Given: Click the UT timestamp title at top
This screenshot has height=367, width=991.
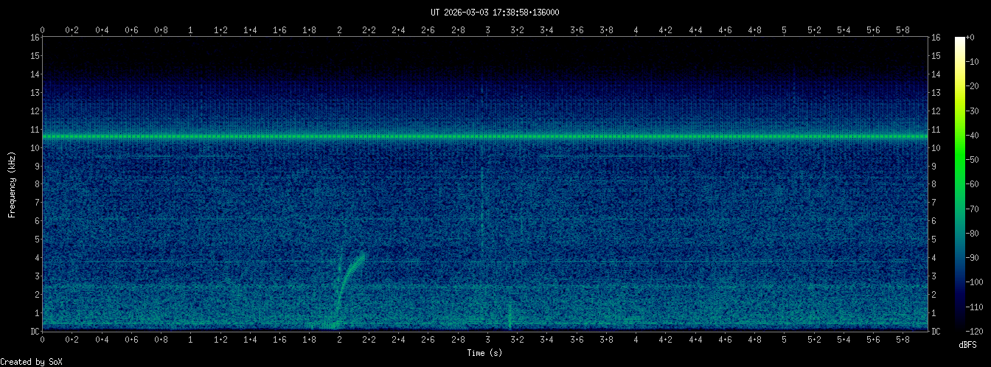Looking at the screenshot, I should click(x=495, y=13).
